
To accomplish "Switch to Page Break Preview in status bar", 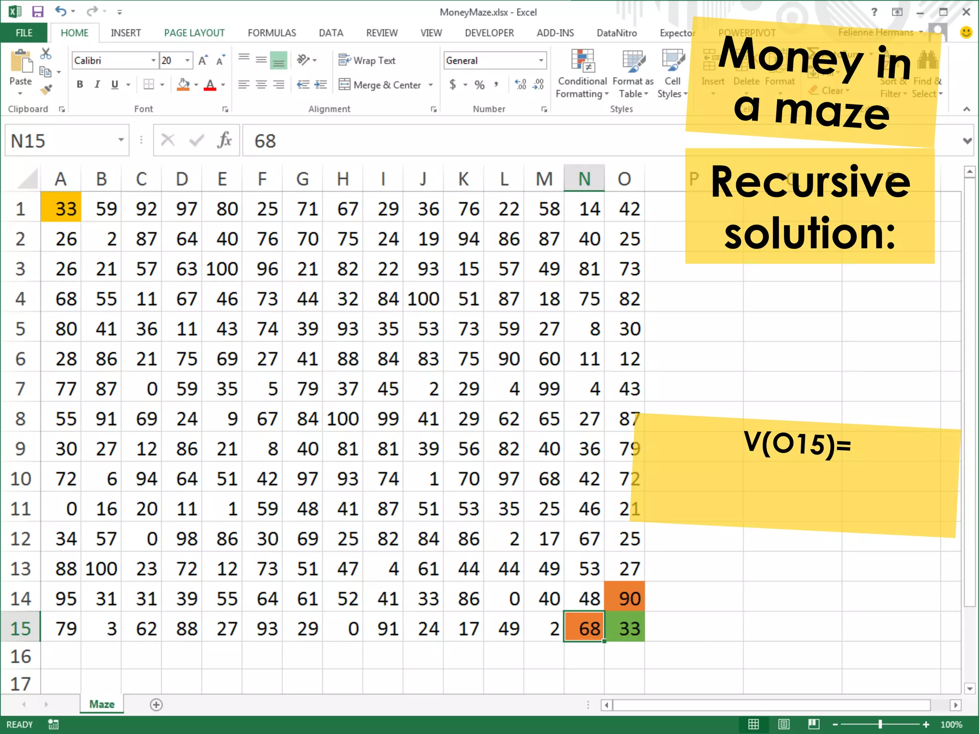I will (x=814, y=724).
